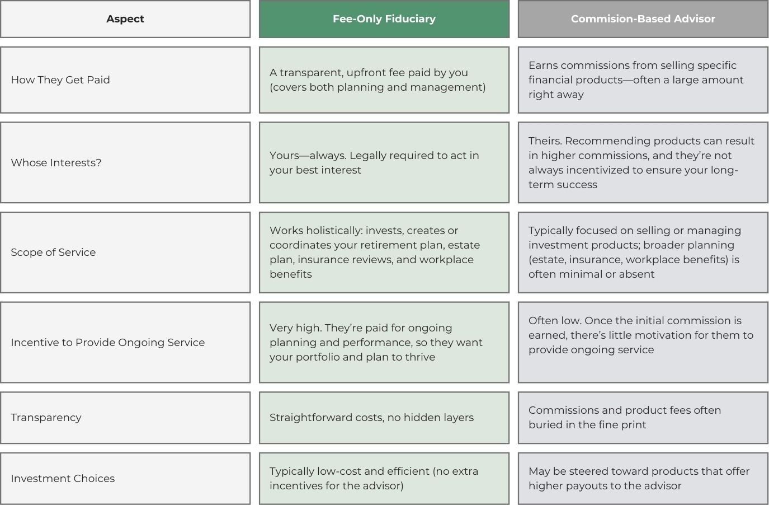Click the transparent upfront fee cell
Viewport: 769px width, 505px height.
pyautogui.click(x=384, y=80)
